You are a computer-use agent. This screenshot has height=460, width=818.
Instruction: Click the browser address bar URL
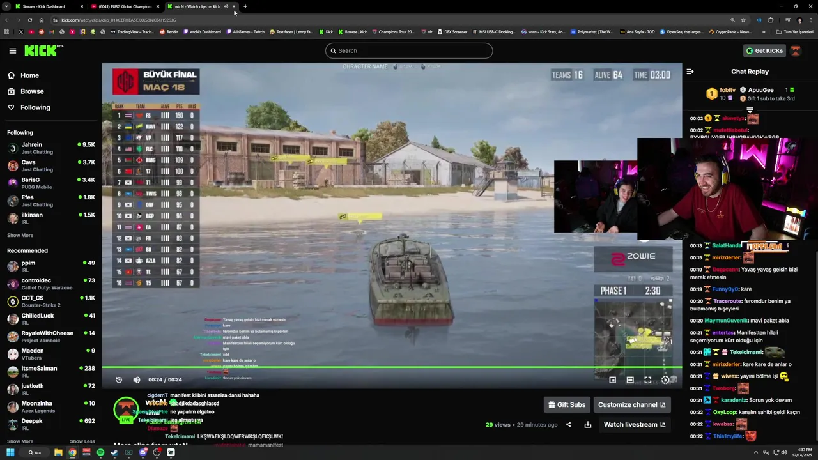point(119,20)
